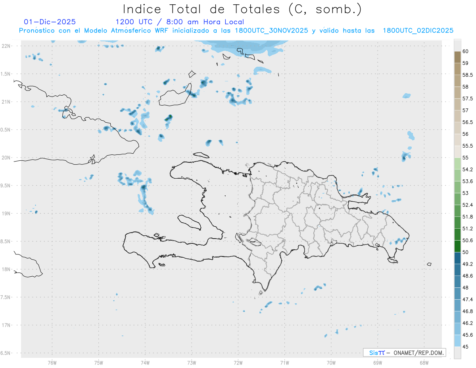
Task: Click colorbar value "59"
Action: tap(465, 63)
